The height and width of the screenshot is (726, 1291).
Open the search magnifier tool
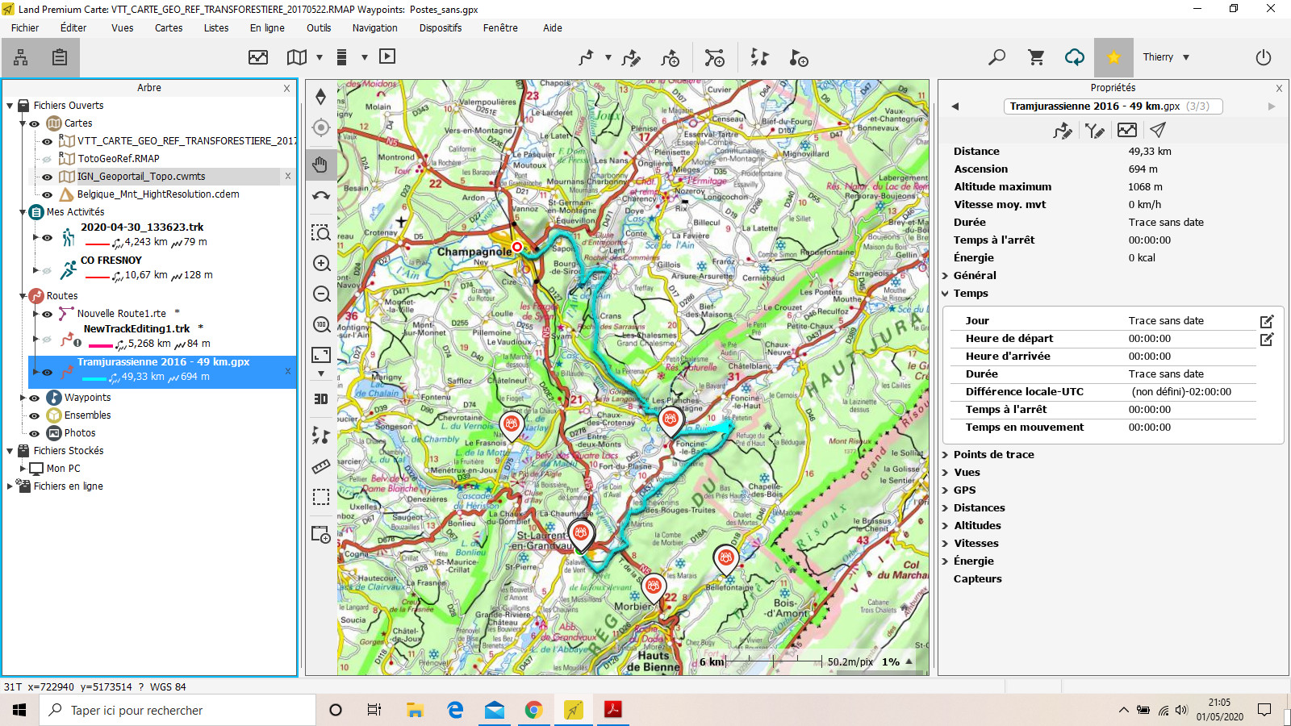pos(996,57)
